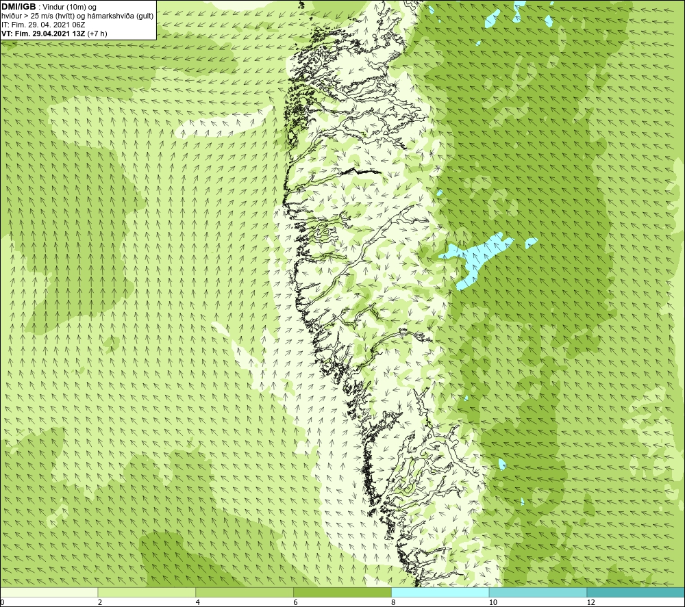The width and height of the screenshot is (685, 607).
Task: Click the "IT: Fim. 29. 04. 2021 06Z" line
Action: [43, 25]
